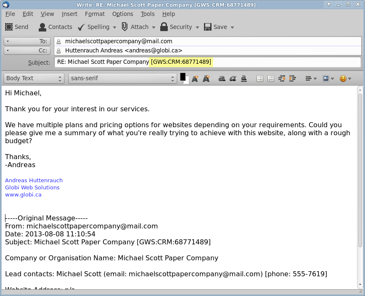Open the insert image dropdown
Image resolution: width=365 pixels, height=296 pixels.
[328, 79]
